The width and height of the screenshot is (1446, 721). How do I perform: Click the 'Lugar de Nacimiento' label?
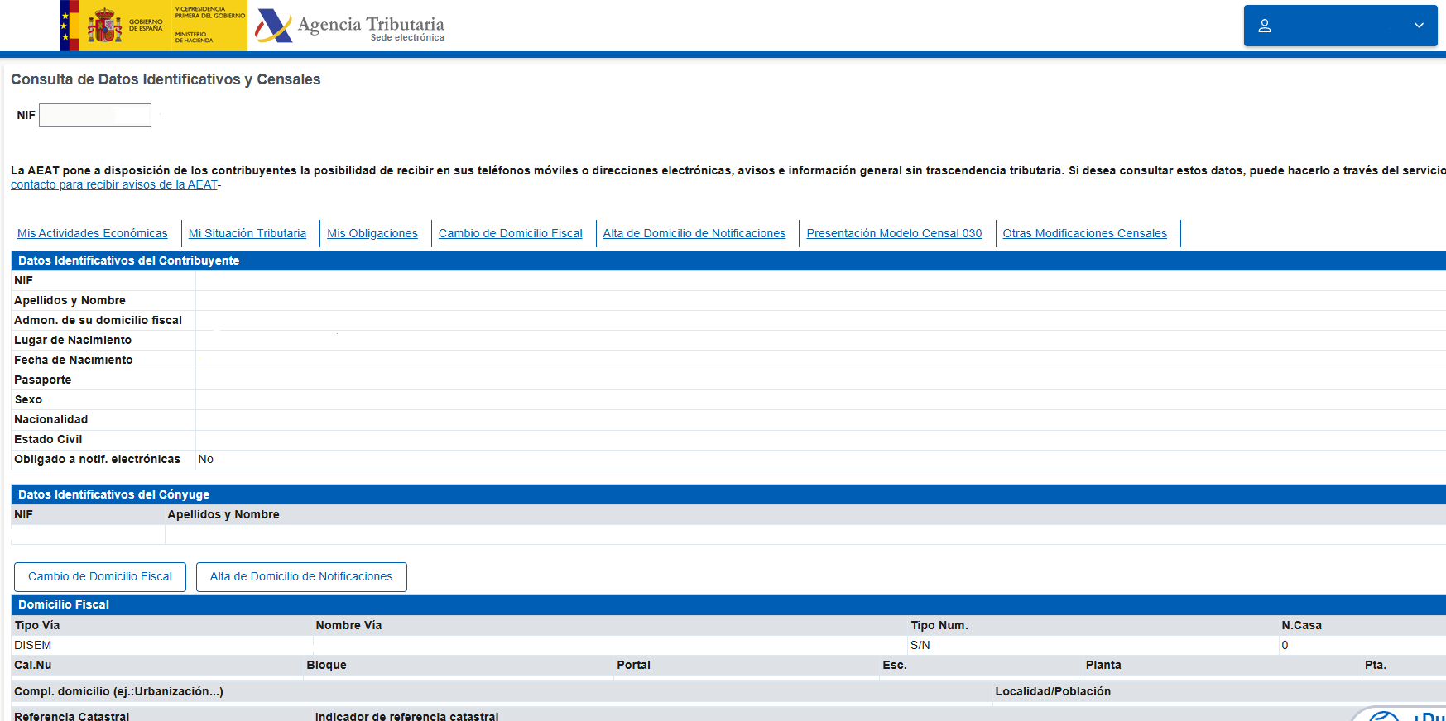pyautogui.click(x=73, y=340)
